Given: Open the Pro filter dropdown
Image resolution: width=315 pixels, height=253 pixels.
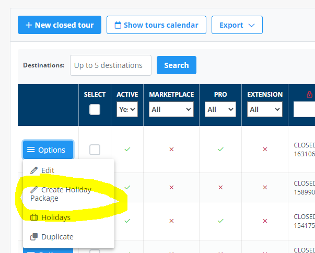Looking at the screenshot, I should click(x=220, y=110).
